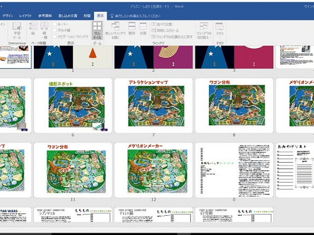Enable the ナビゲーション ウィンドウ checkbox

tap(54, 37)
